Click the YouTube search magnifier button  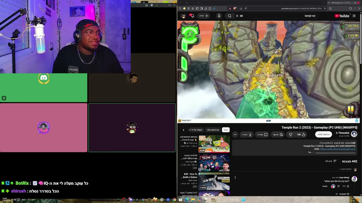point(230,16)
